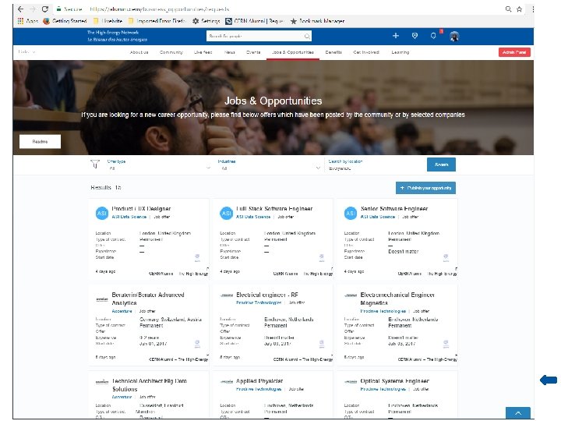Click Publish your opportunity button
This screenshot has width=561, height=421.
425,188
